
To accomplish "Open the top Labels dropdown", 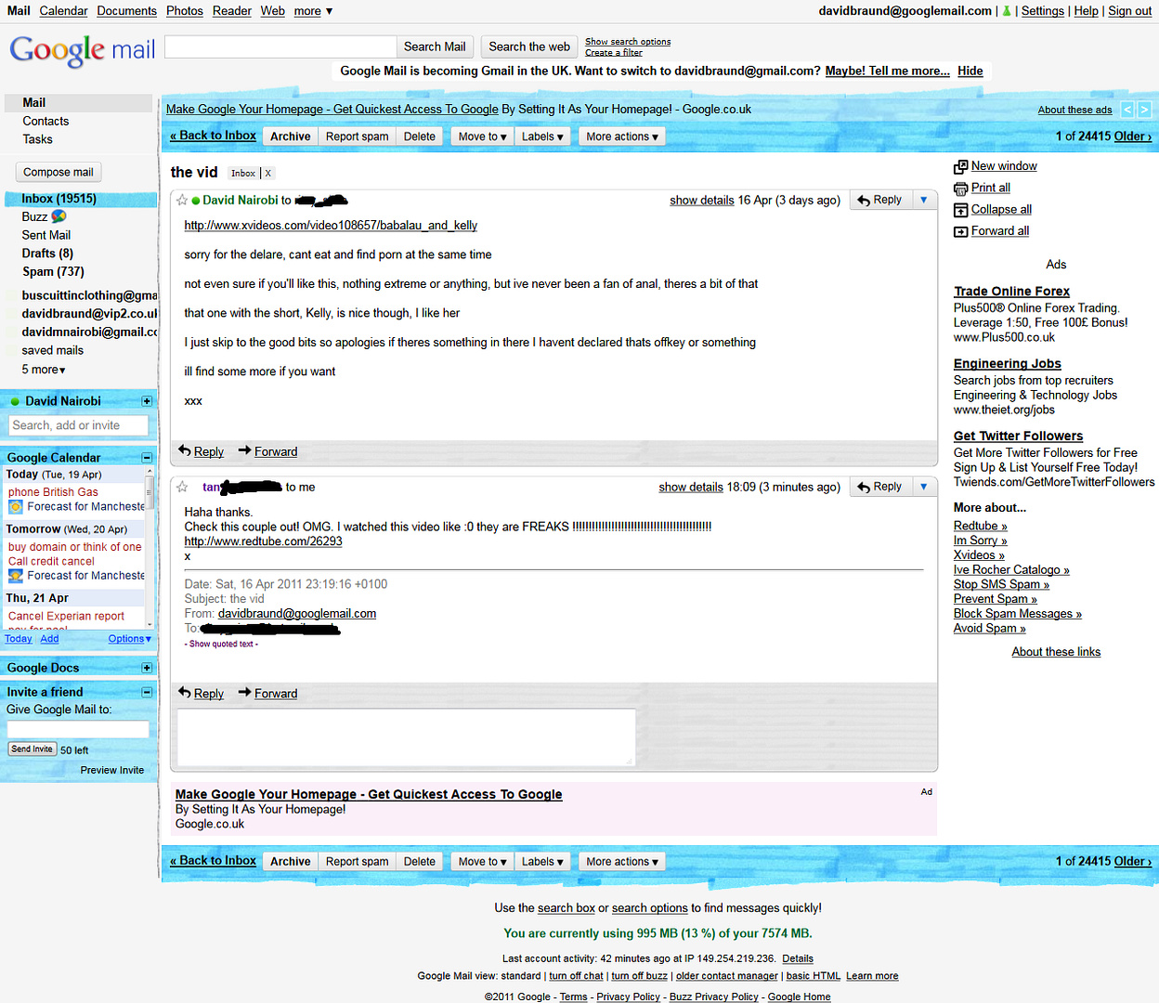I will [542, 137].
